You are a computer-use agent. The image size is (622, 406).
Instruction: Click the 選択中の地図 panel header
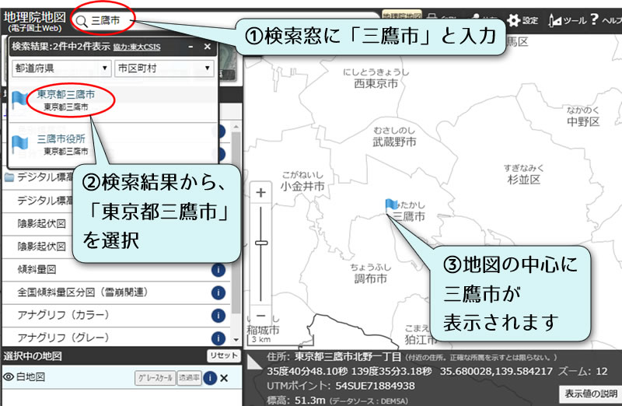(121, 356)
